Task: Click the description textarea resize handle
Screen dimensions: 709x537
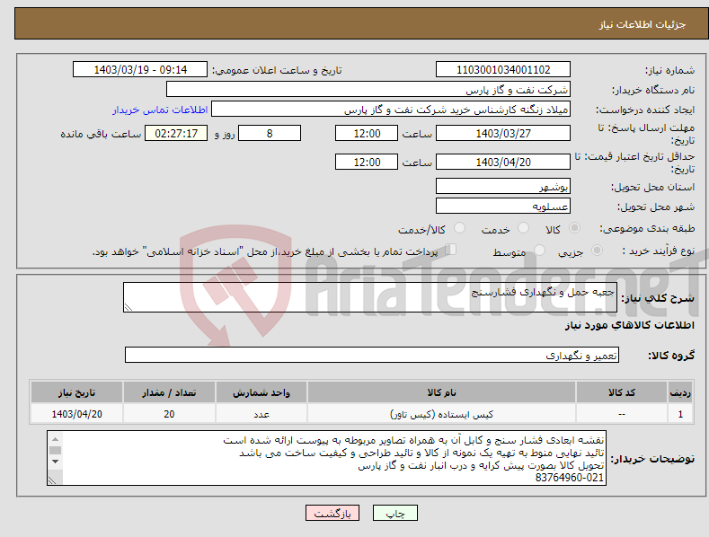Action: pos(129,307)
